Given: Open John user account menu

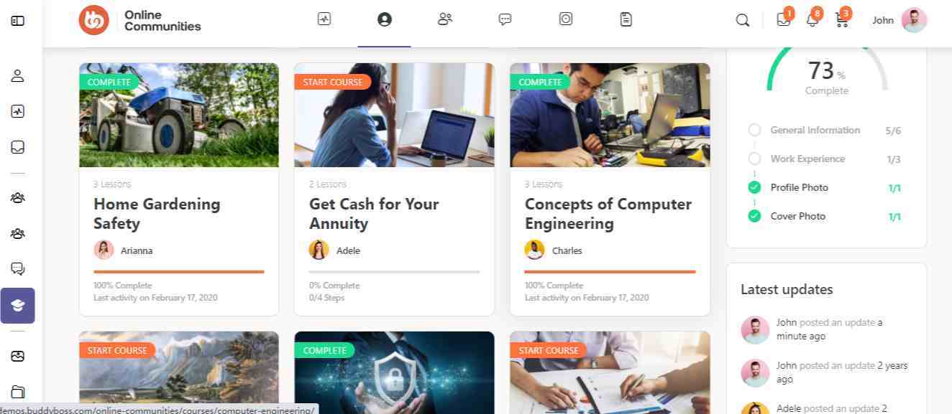Looking at the screenshot, I should [x=900, y=20].
